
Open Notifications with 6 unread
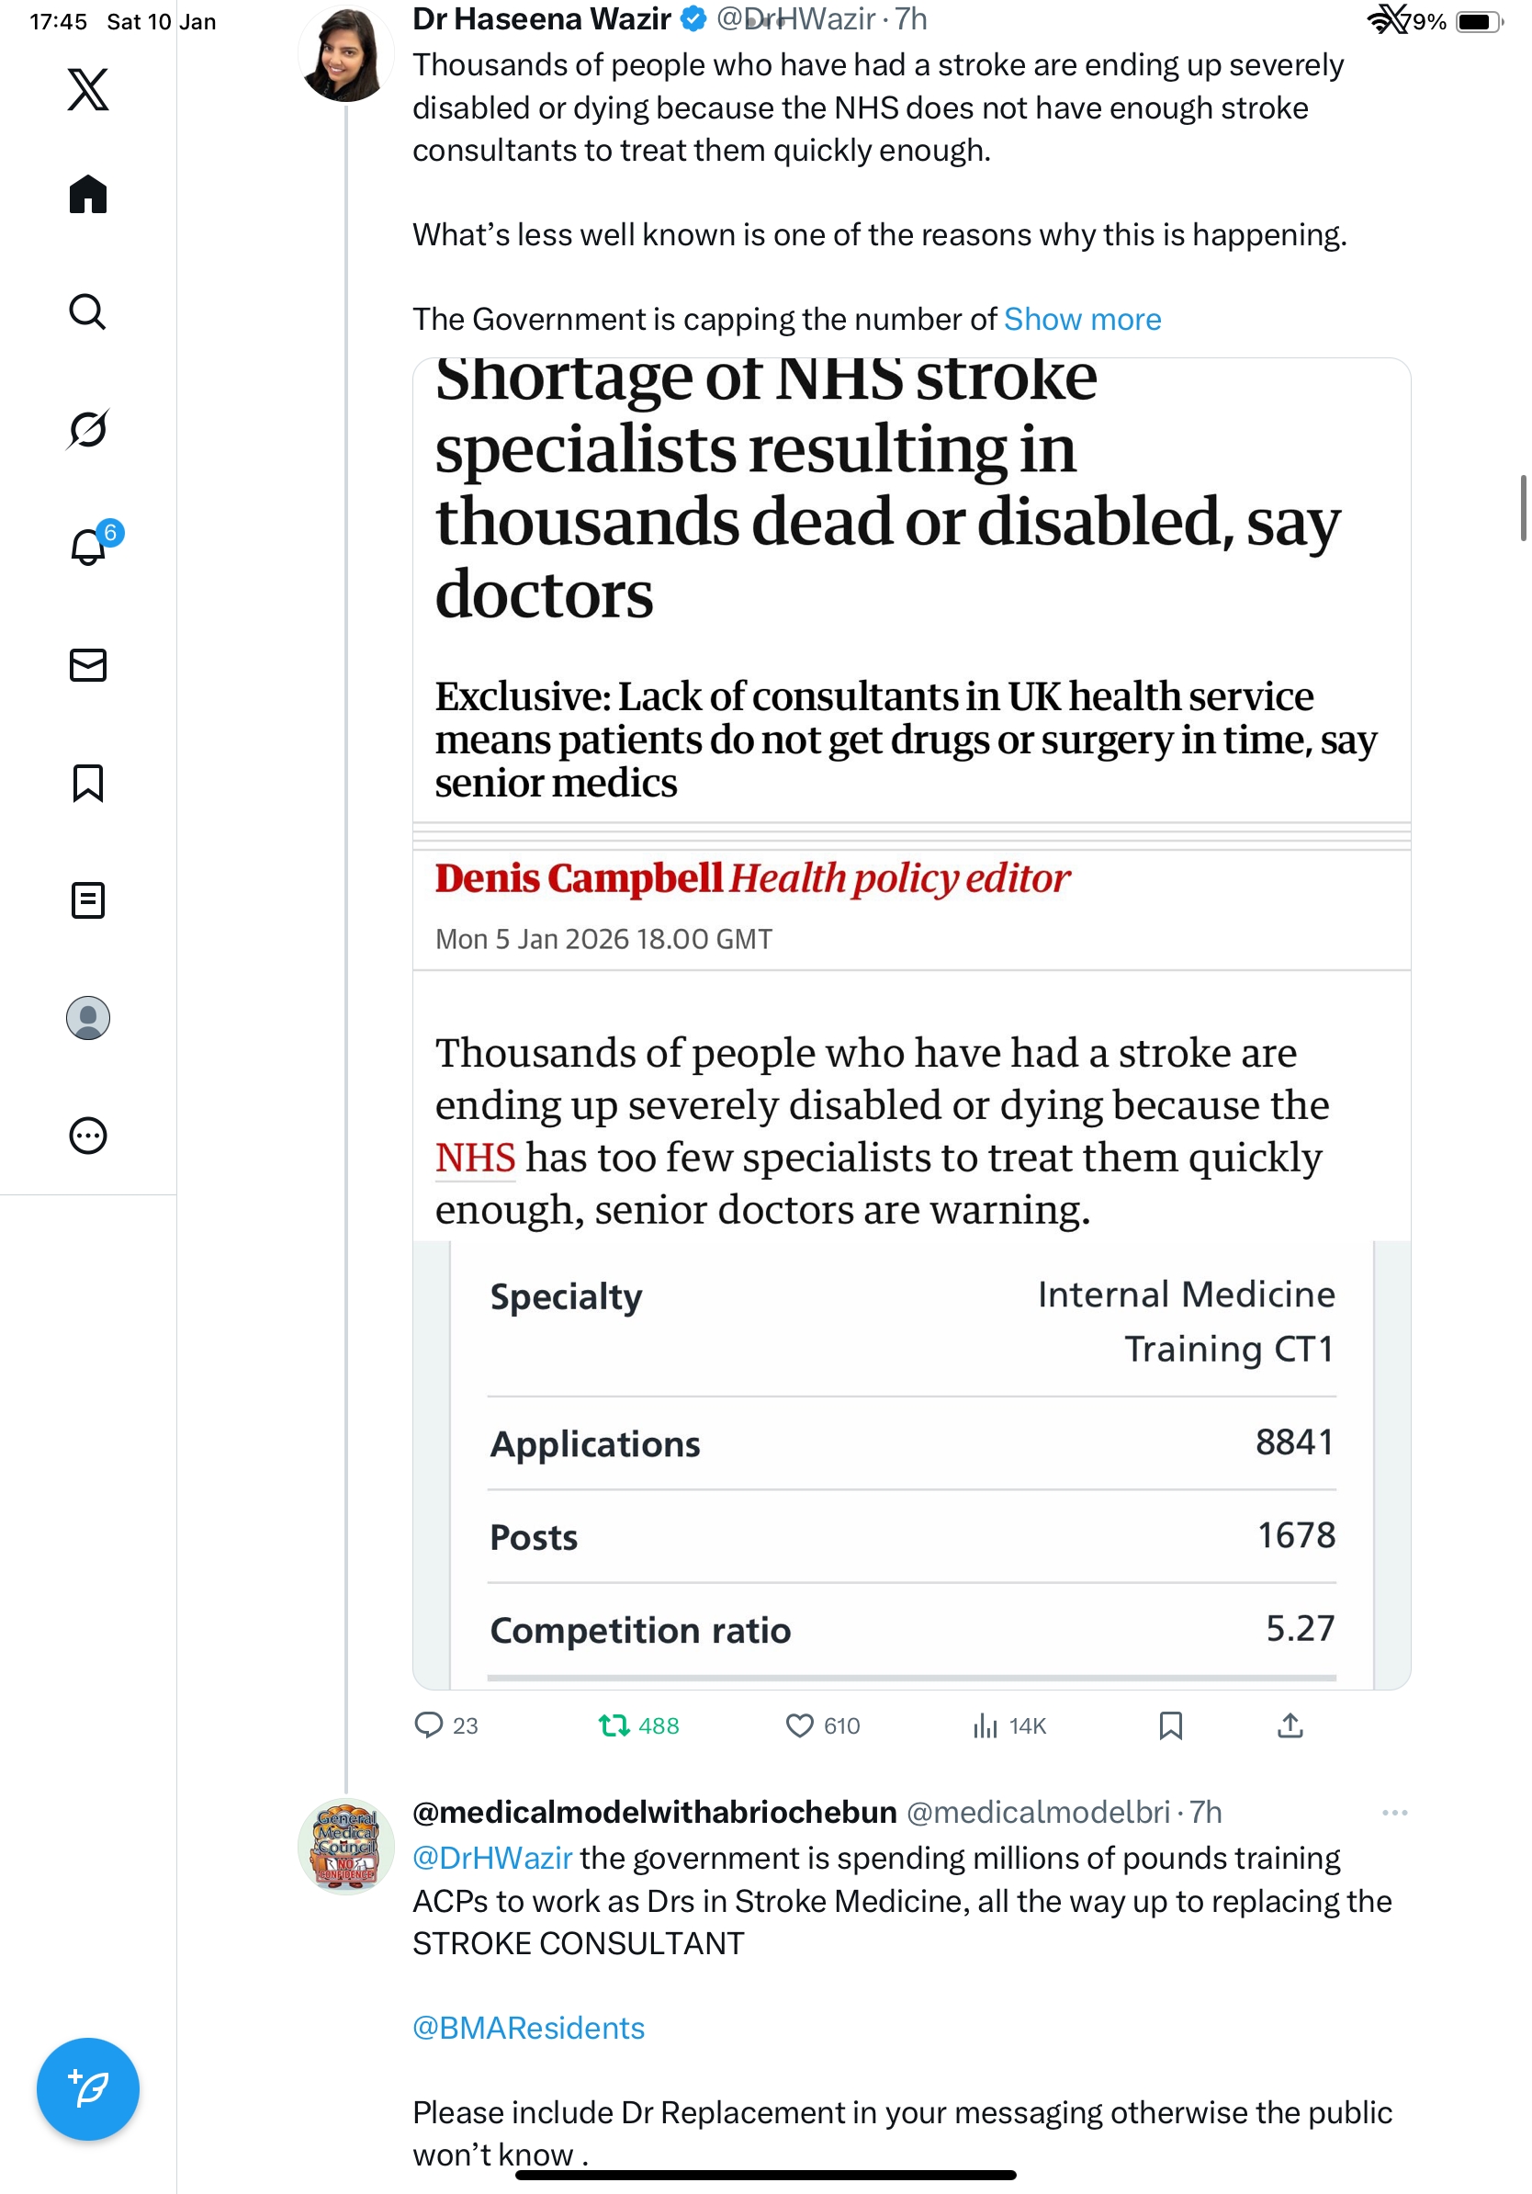pos(88,547)
